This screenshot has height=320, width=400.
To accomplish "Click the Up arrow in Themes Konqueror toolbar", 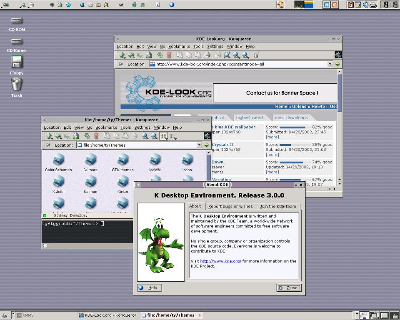I will click(x=49, y=136).
